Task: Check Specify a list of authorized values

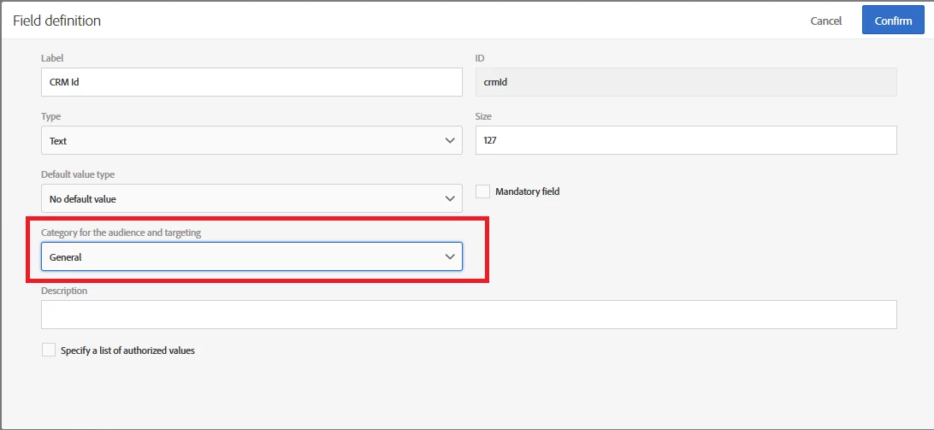Action: [49, 350]
